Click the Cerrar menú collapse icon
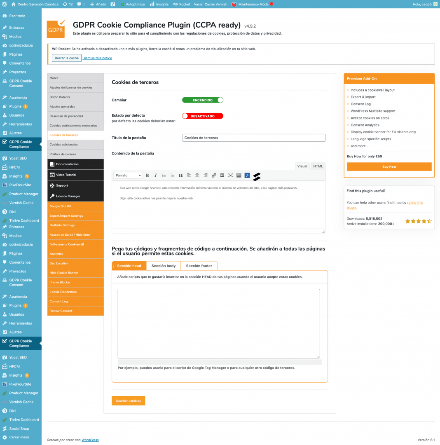The width and height of the screenshot is (440, 445). 5,437
